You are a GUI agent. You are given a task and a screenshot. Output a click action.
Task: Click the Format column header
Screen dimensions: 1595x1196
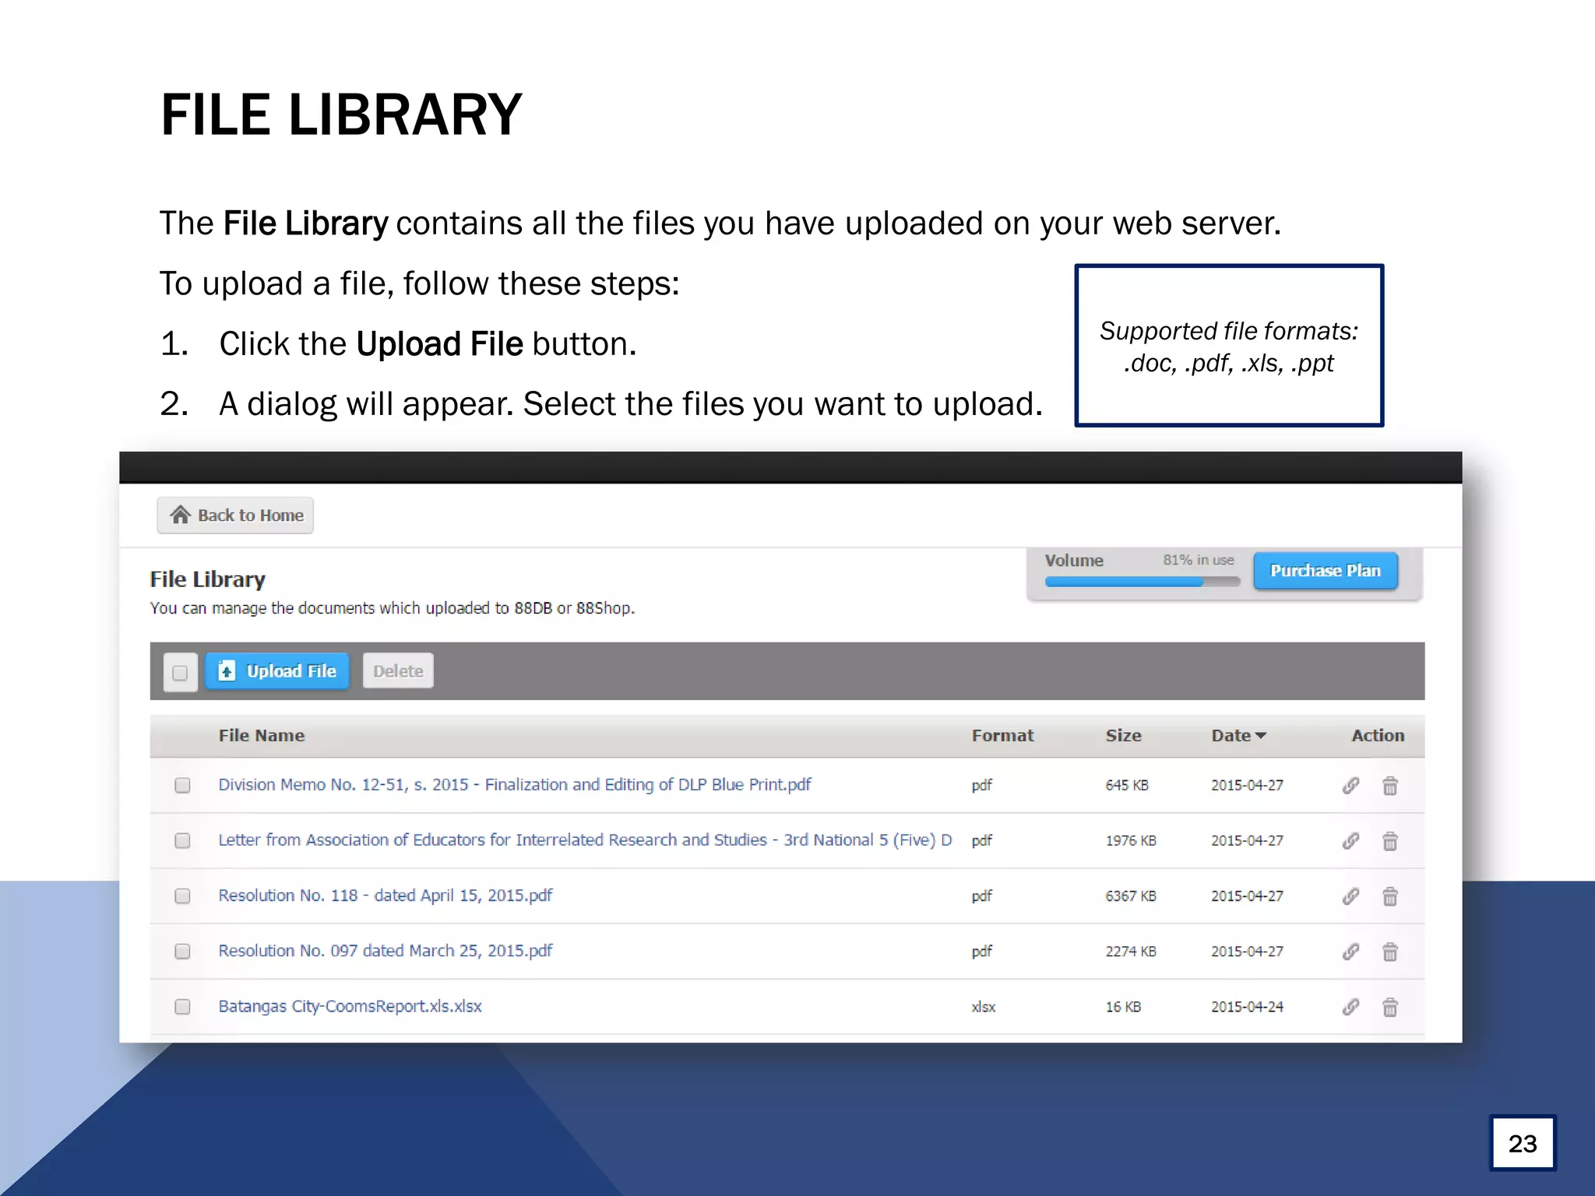tap(1002, 735)
